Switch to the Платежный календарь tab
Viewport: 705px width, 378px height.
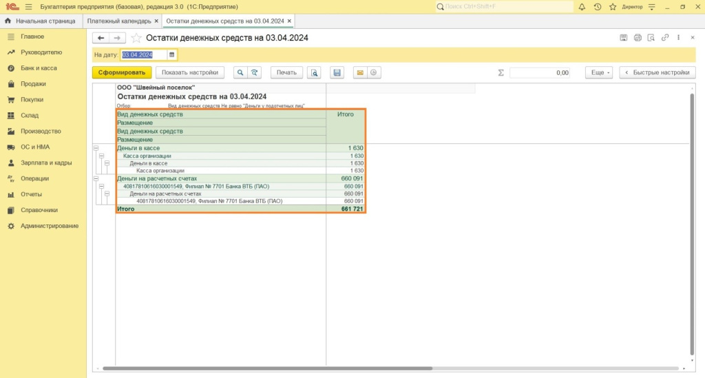[x=119, y=21]
